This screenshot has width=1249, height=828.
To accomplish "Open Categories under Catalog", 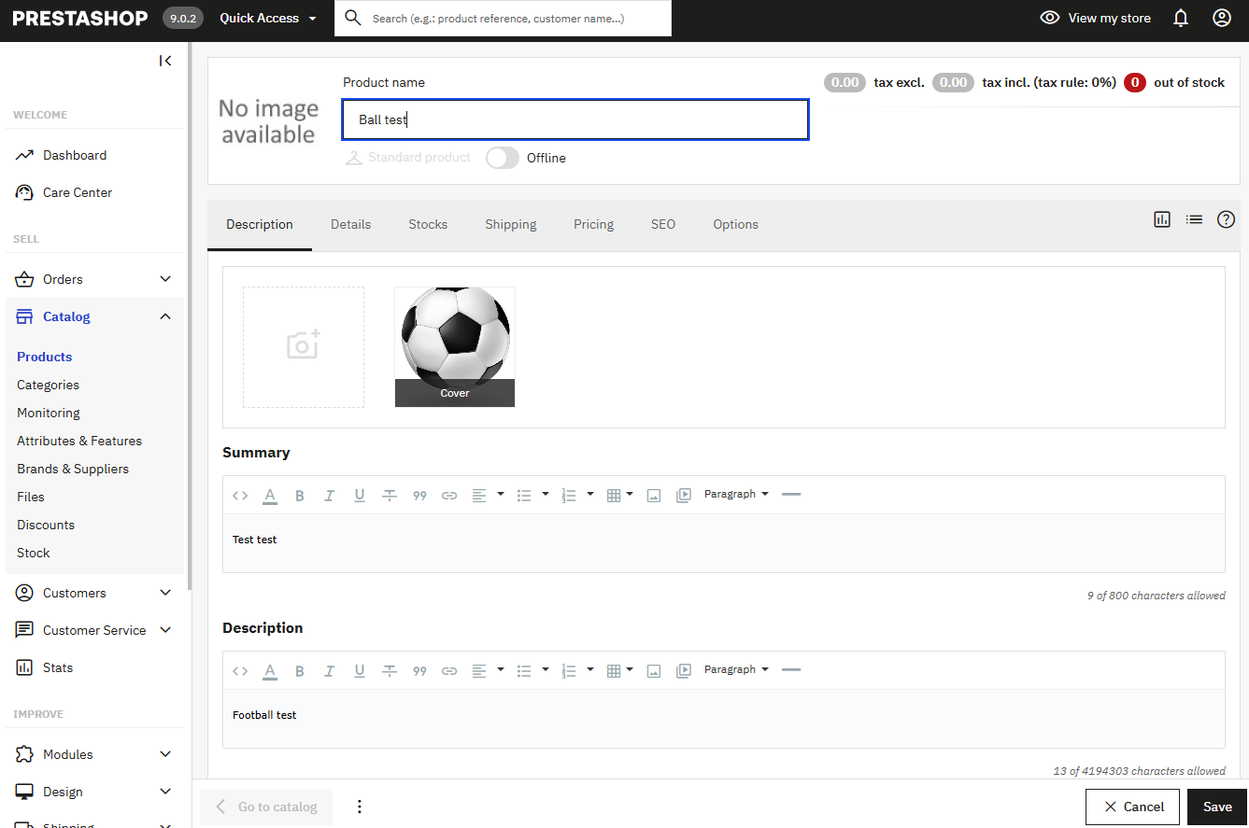I will [x=48, y=385].
